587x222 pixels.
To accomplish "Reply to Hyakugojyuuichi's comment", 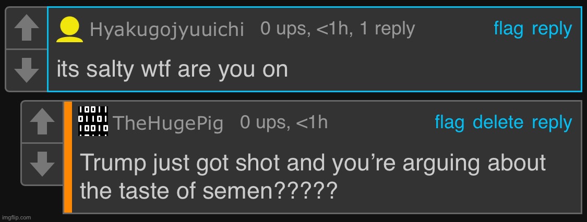I will pos(552,30).
